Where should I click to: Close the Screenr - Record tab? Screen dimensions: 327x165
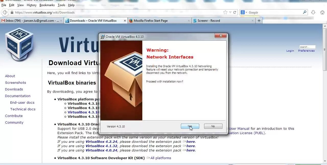(253, 21)
